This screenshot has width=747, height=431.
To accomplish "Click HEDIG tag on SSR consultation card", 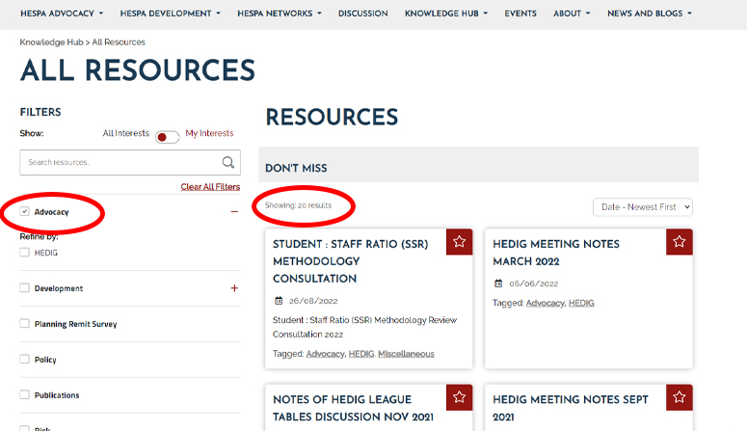I will [x=361, y=354].
